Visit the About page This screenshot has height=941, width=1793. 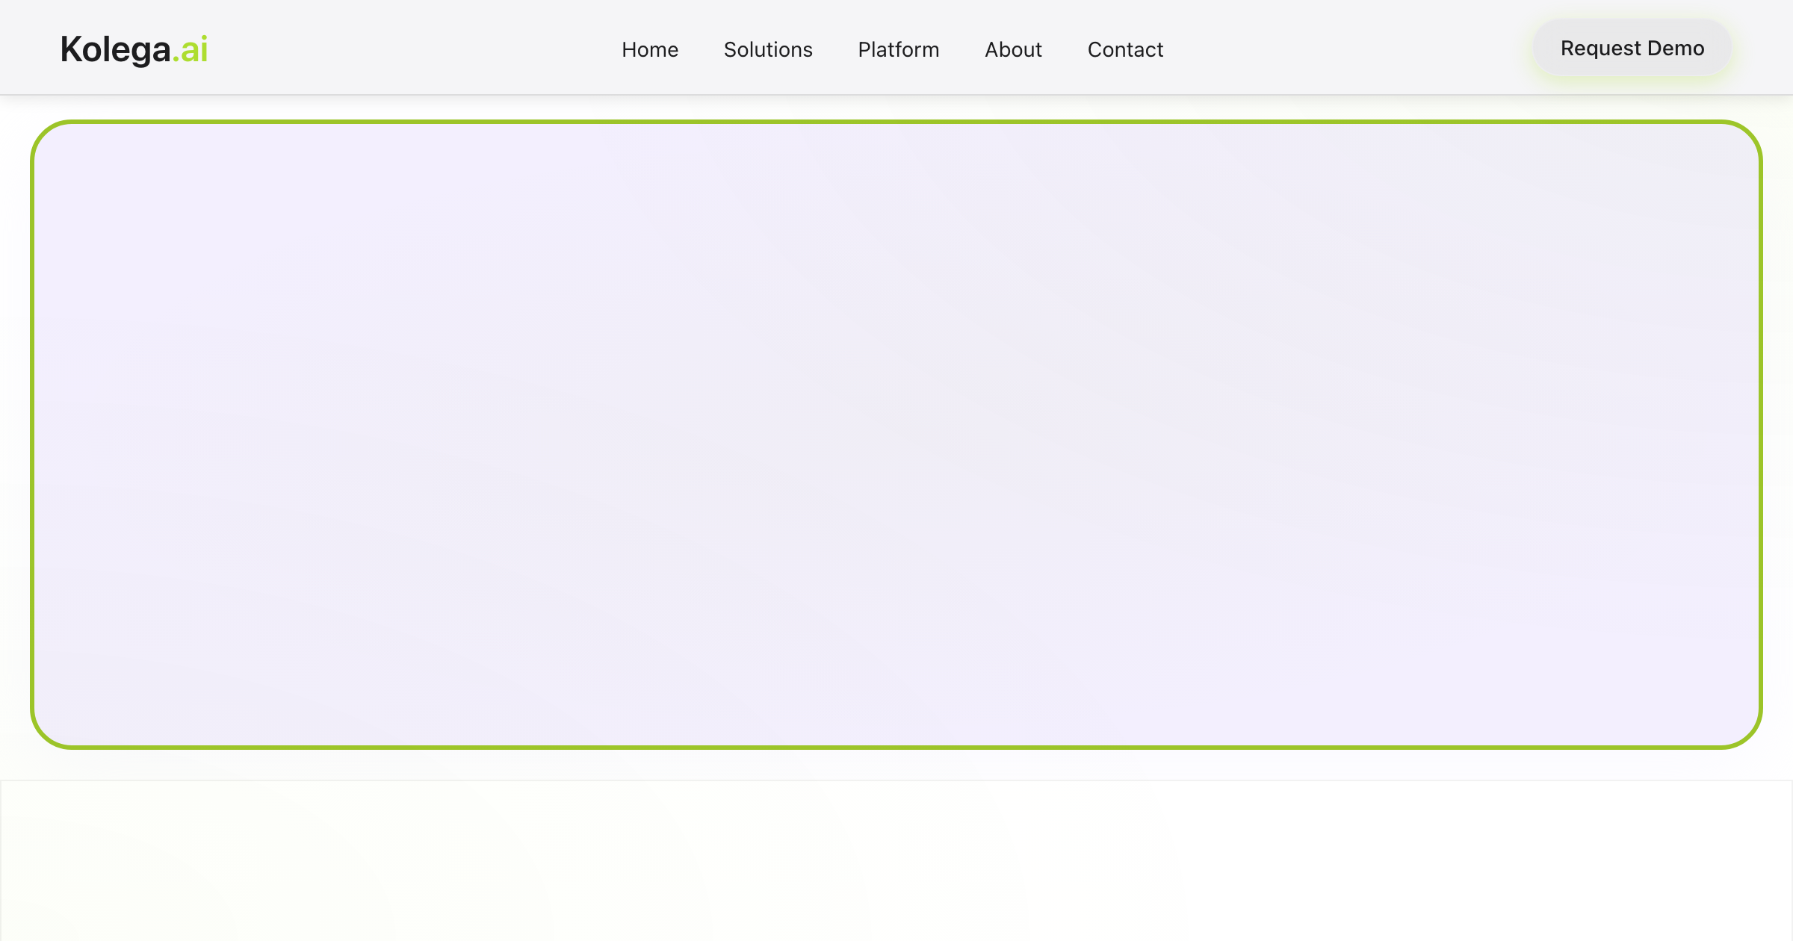[x=1013, y=49]
